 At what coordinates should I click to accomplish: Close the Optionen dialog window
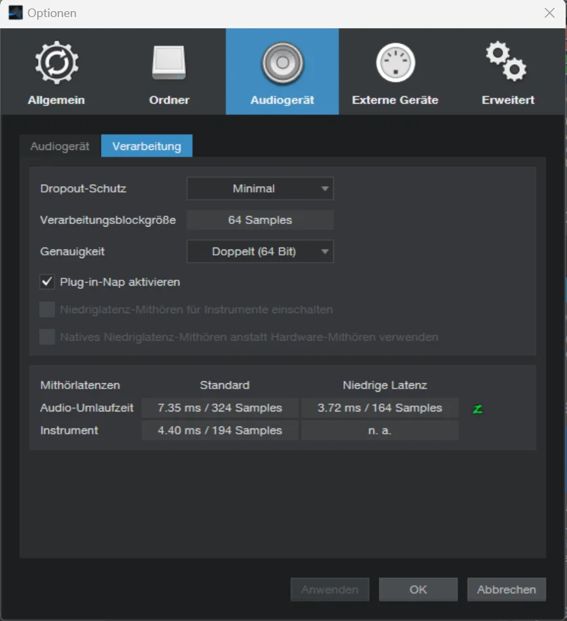click(549, 13)
